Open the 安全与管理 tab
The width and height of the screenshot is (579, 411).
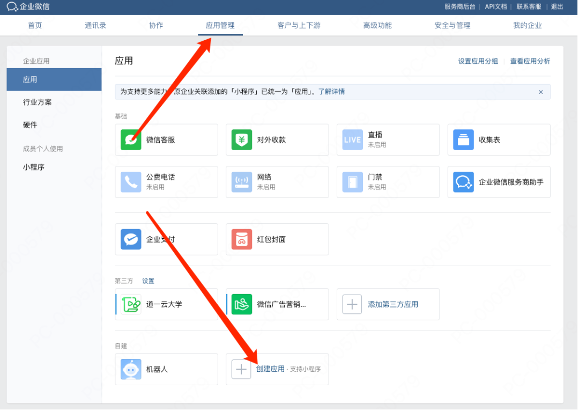(x=452, y=26)
